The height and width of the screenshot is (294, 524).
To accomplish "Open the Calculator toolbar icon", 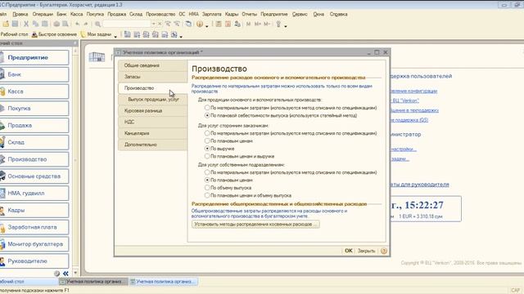I will [x=219, y=24].
